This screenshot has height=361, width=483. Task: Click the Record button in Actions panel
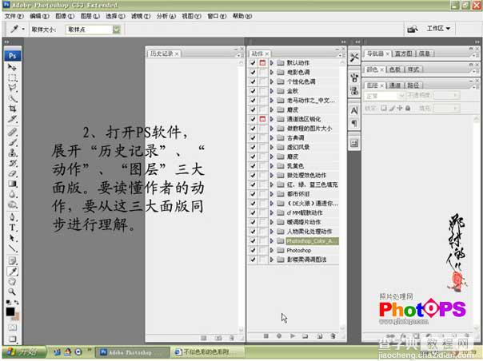click(279, 336)
